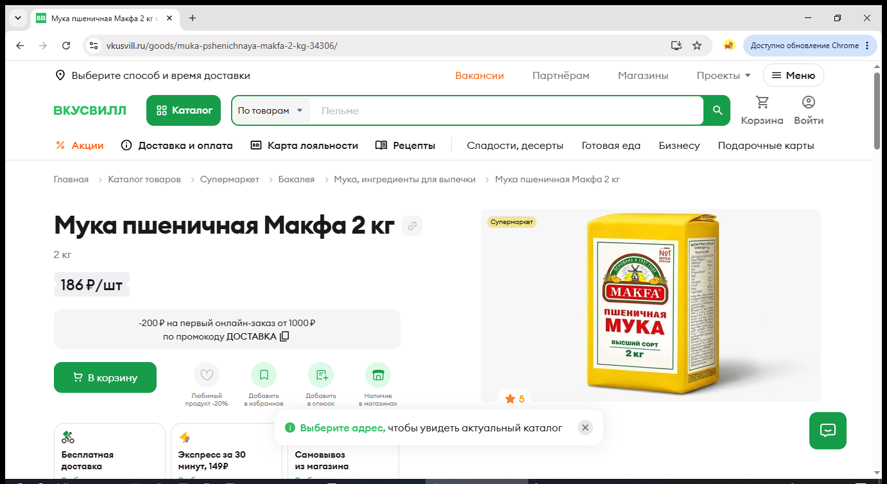887x484 pixels.
Task: Click the location pin delivery icon
Action: 60,76
